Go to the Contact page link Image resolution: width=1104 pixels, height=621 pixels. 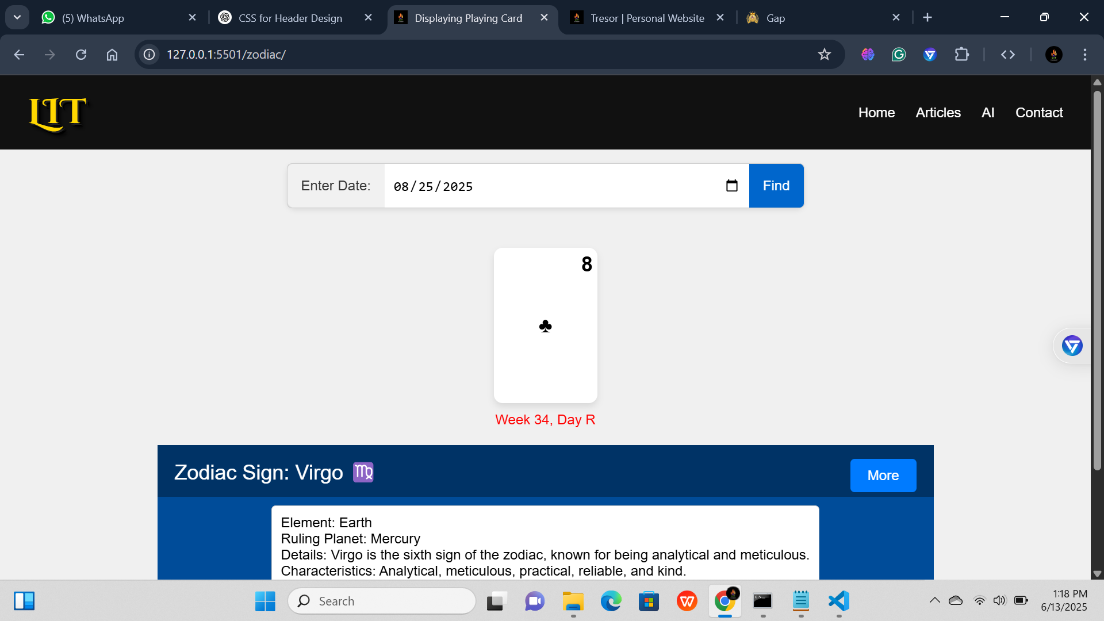pyautogui.click(x=1038, y=113)
